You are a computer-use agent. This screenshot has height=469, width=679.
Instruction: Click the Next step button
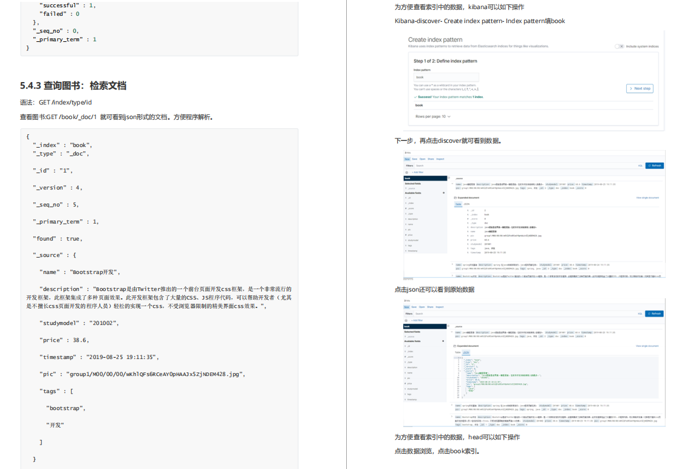640,88
